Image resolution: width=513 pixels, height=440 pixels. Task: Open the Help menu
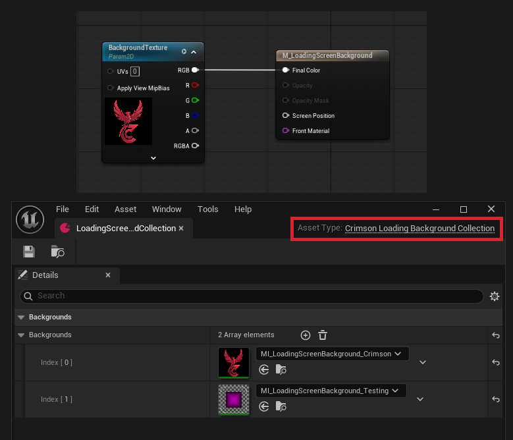[x=243, y=209]
